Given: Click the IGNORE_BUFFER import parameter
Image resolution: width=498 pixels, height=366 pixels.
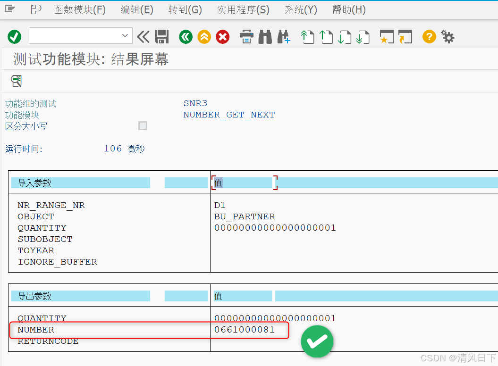Looking at the screenshot, I should coord(58,262).
